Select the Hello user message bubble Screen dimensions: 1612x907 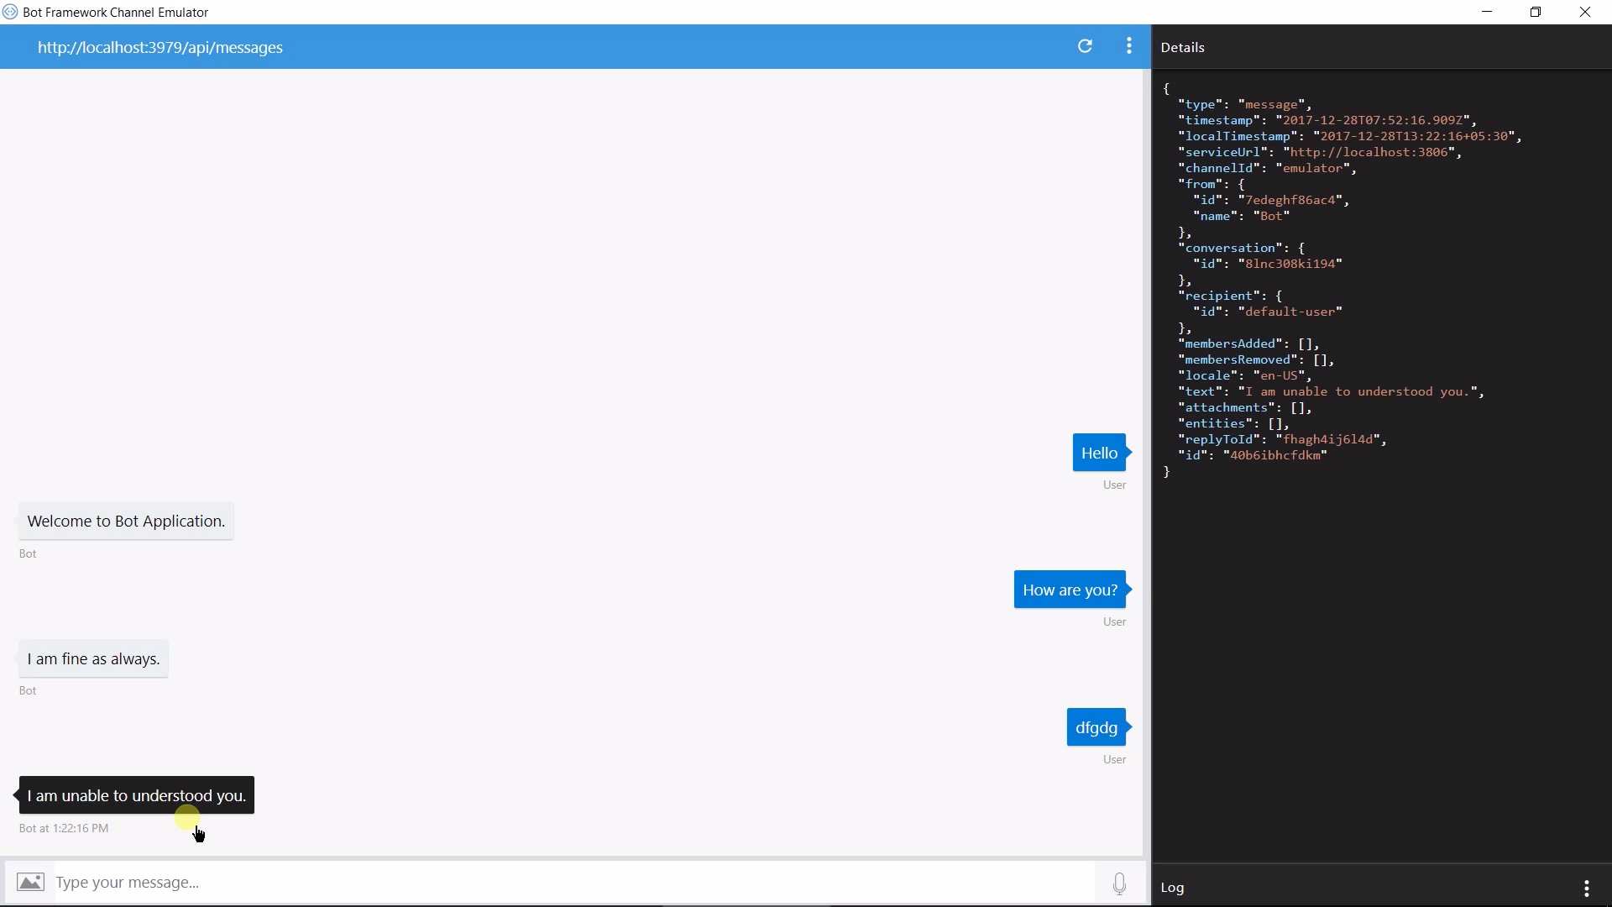pos(1099,453)
